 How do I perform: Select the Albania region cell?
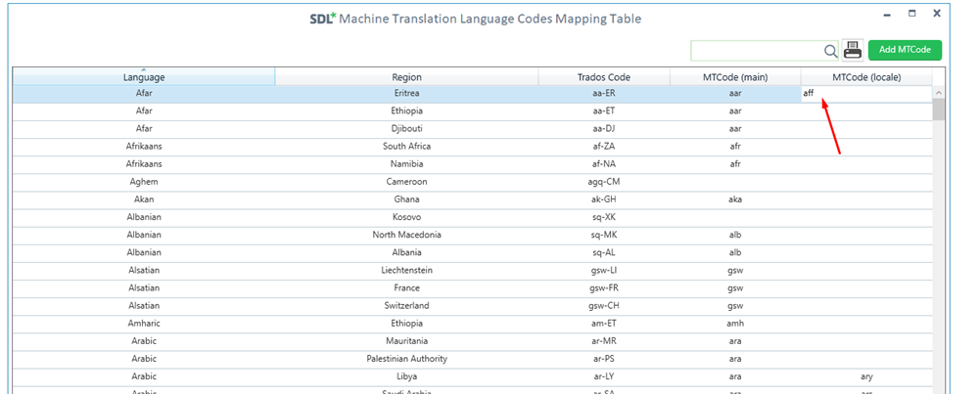tap(406, 253)
